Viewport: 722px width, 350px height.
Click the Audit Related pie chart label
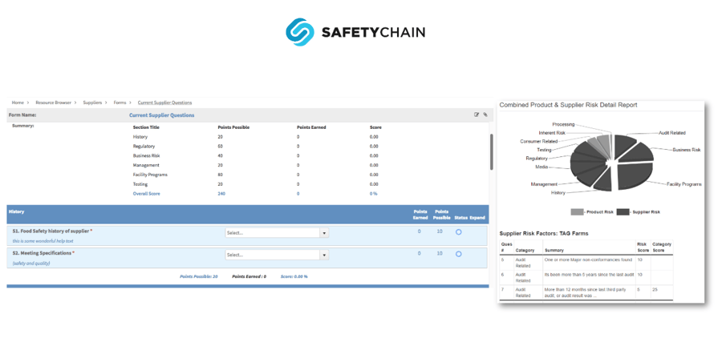[671, 133]
